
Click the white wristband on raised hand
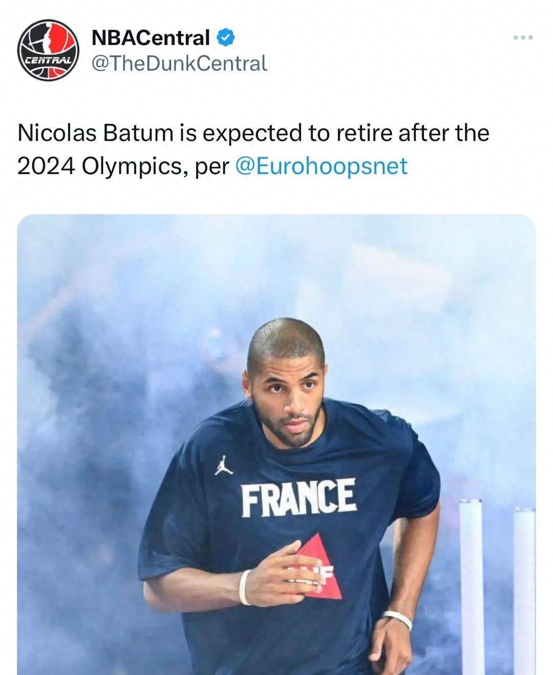[x=245, y=587]
